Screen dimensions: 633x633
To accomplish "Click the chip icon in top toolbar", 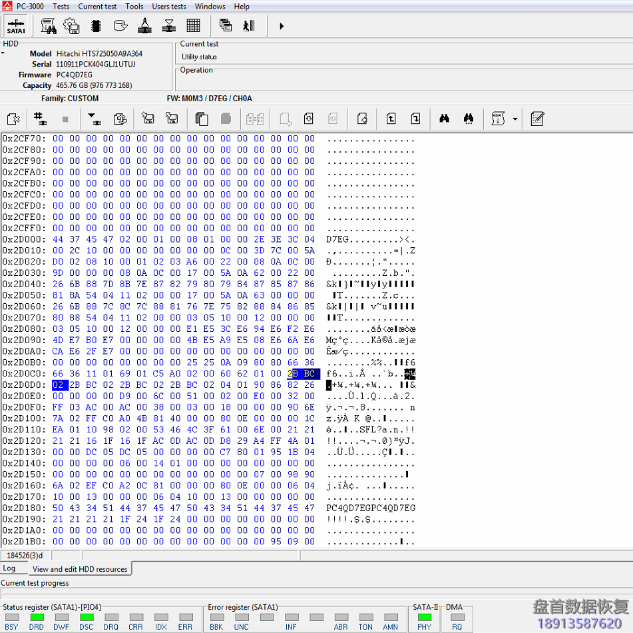I will (96, 26).
